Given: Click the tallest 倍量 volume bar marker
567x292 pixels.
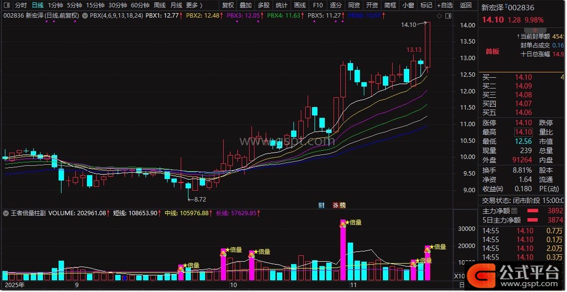Looking at the screenshot, I should point(343,224).
